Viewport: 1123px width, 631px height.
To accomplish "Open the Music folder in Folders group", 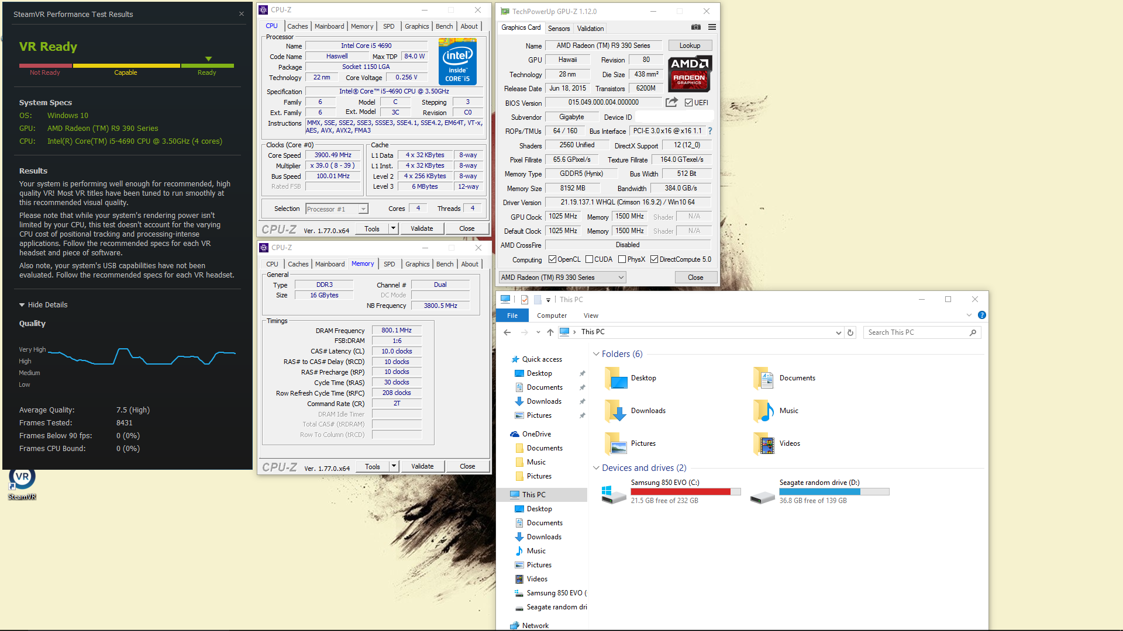I will (776, 411).
